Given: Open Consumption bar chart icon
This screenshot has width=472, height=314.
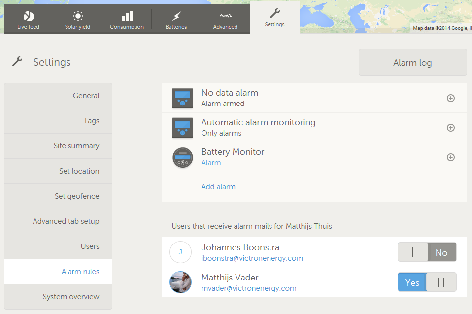Looking at the screenshot, I should coord(127,16).
